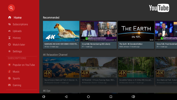Click the Gaming controller icon
Viewport: 177px width, 100px height.
[9, 85]
